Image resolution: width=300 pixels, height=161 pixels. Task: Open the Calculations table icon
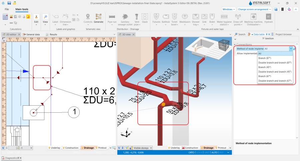5,17
